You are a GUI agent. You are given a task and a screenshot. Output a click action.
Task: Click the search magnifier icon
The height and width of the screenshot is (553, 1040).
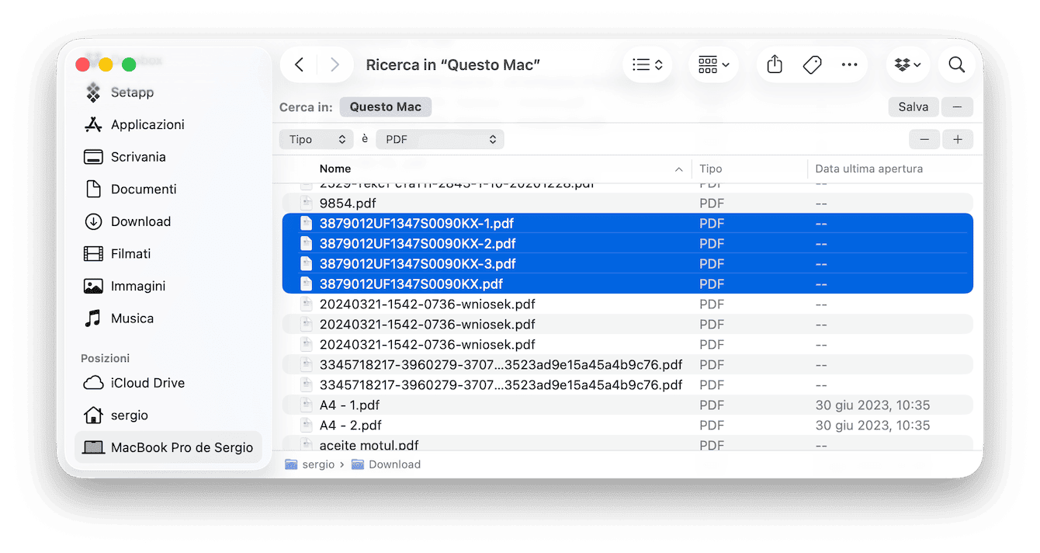point(957,65)
